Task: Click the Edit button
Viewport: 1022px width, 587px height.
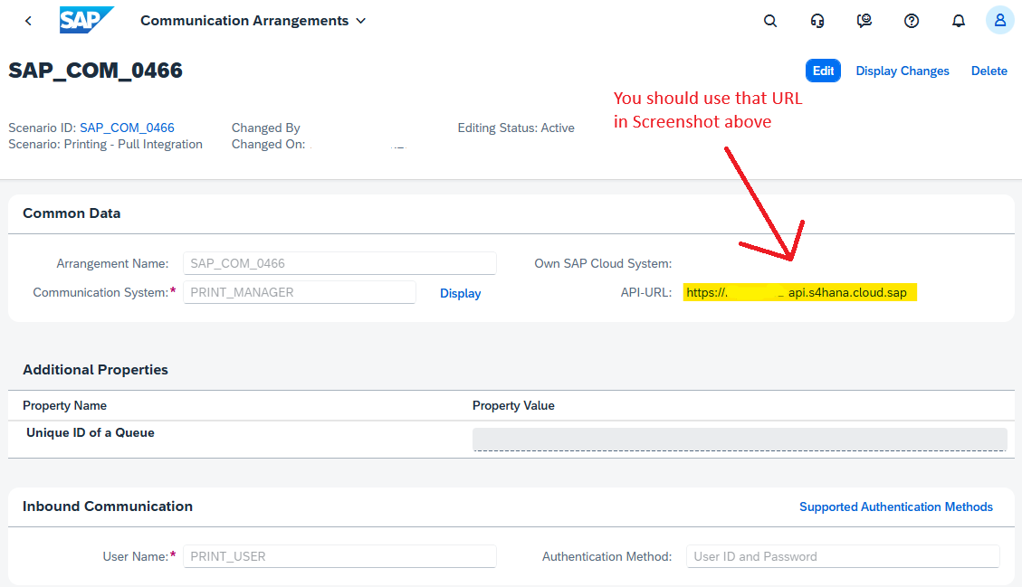Action: click(823, 71)
